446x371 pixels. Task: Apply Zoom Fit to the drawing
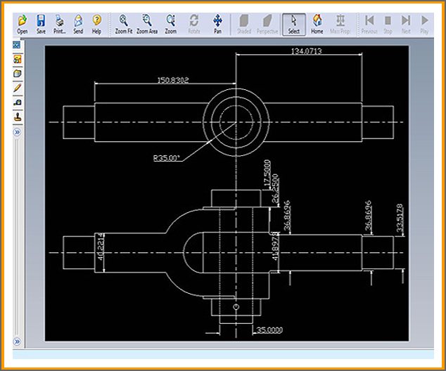click(123, 25)
